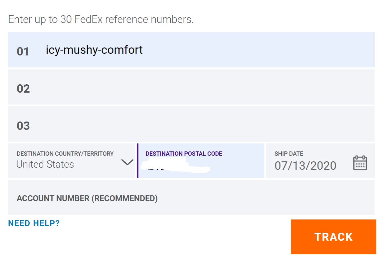Screen dimensions: 385x257
Task: Click the redacted postal code value
Action: pos(174,167)
